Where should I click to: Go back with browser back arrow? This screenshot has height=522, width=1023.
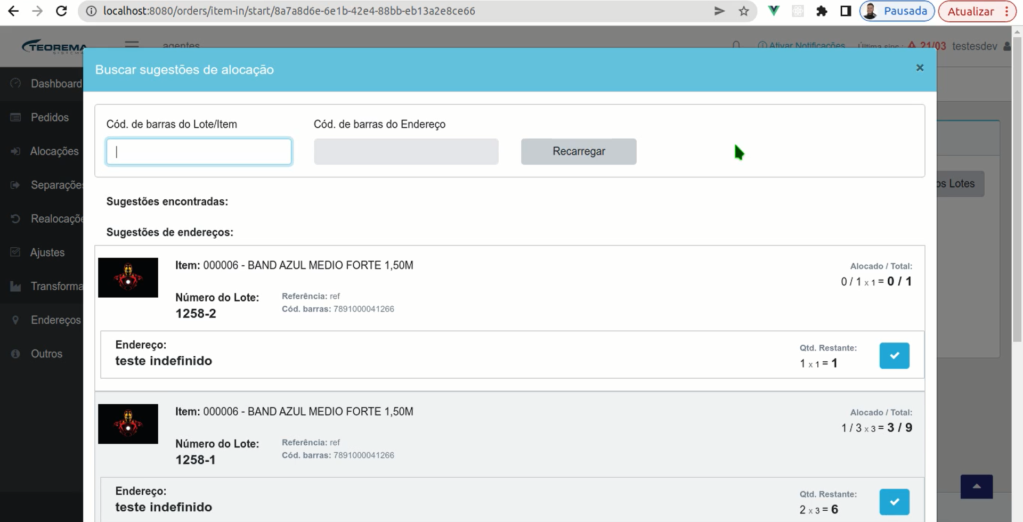[13, 11]
